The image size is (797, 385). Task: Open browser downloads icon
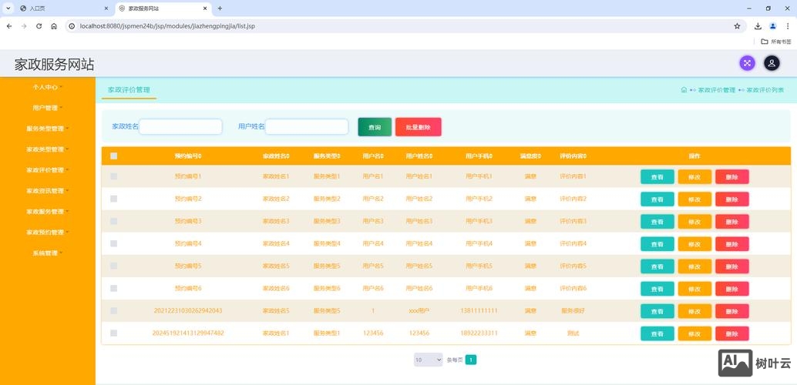pos(758,25)
